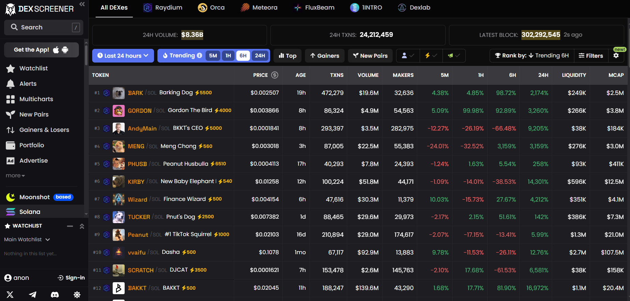
Task: Select 24H trending period
Action: [260, 56]
